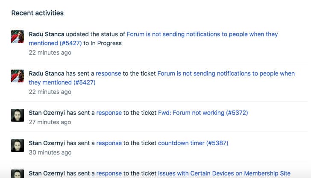Open the forum notifications ticket from the status update

click(202, 34)
